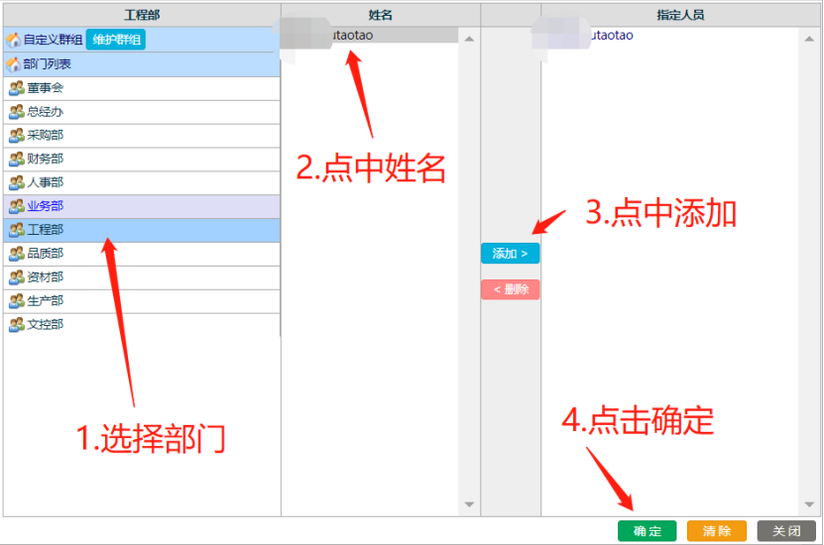Click the < 删除 button

[x=510, y=289]
